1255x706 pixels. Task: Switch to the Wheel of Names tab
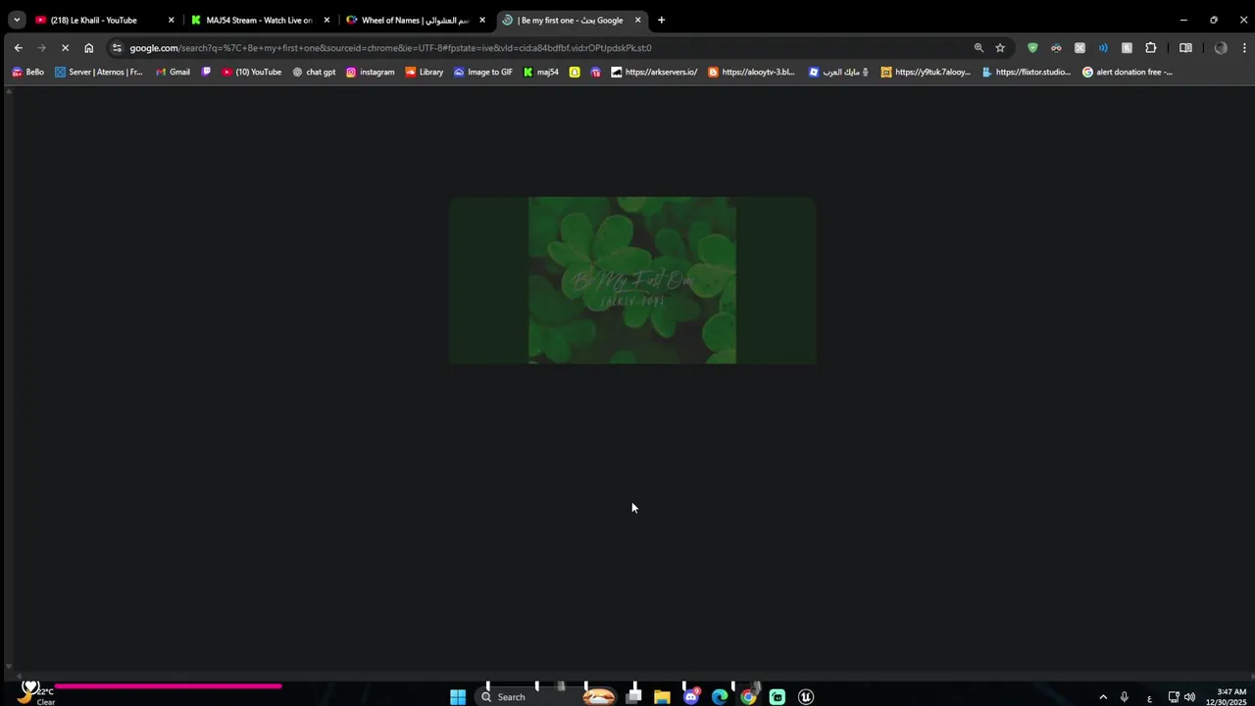416,20
